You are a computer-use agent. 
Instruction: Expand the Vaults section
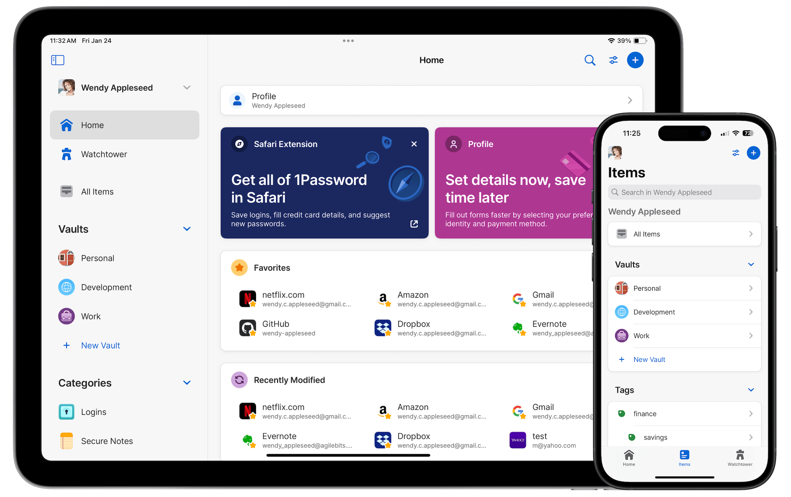click(x=187, y=229)
